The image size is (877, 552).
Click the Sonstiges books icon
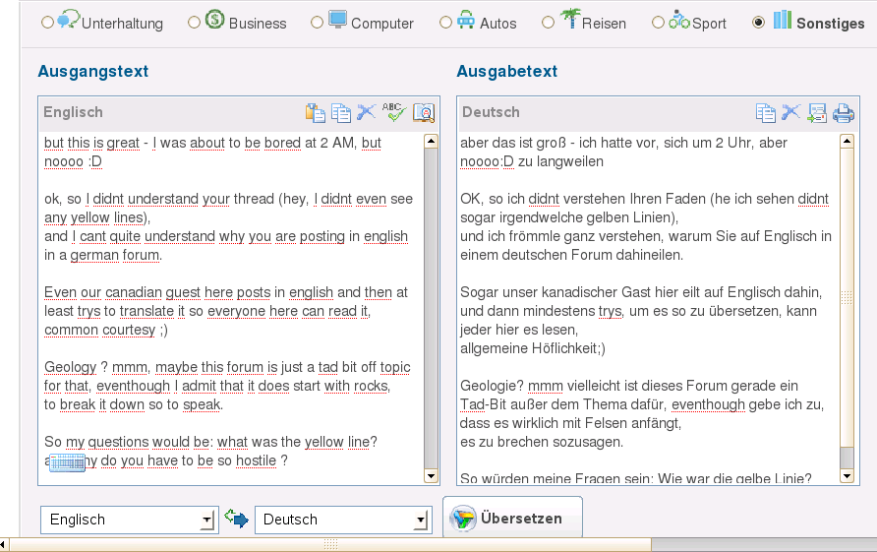tap(783, 20)
